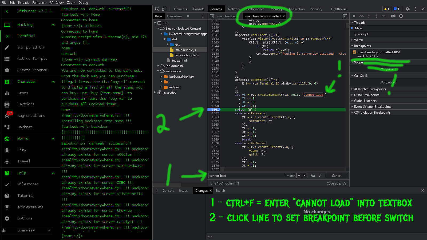Cancel the in-file search
427x240 pixels.
tap(337, 176)
